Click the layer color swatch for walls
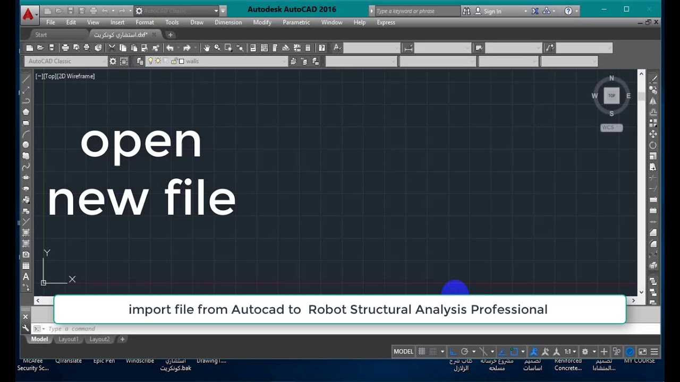The width and height of the screenshot is (680, 382). pyautogui.click(x=181, y=61)
